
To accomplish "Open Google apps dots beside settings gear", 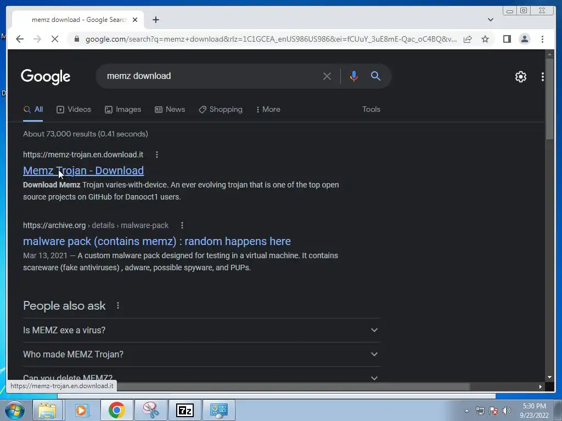I will point(543,76).
